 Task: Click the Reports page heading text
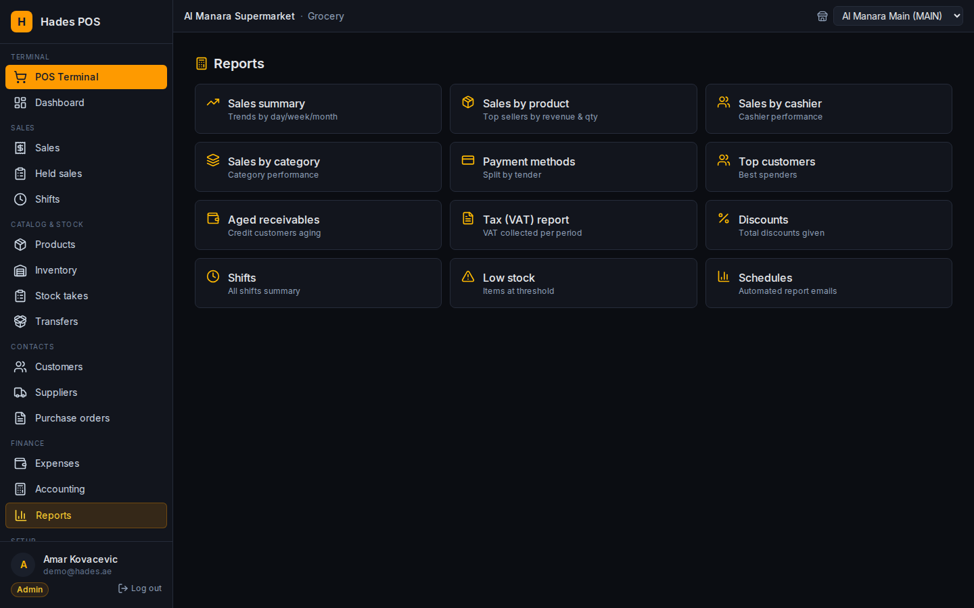coord(239,64)
